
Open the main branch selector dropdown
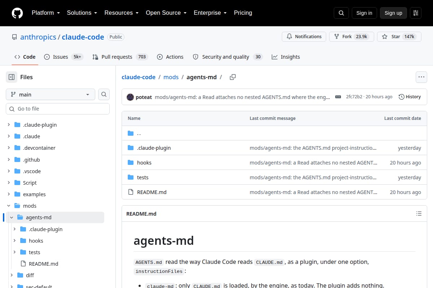pyautogui.click(x=51, y=94)
